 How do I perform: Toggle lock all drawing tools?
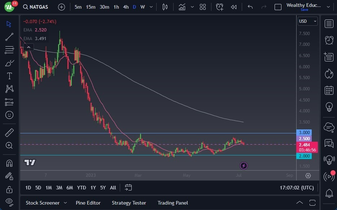pyautogui.click(x=9, y=189)
